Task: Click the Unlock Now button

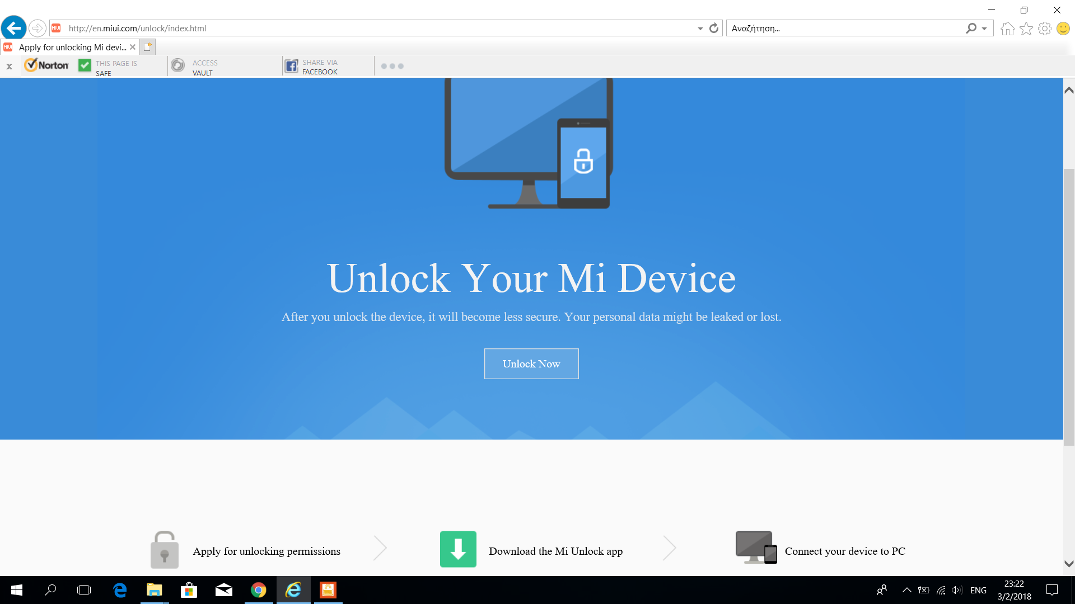Action: (x=531, y=364)
